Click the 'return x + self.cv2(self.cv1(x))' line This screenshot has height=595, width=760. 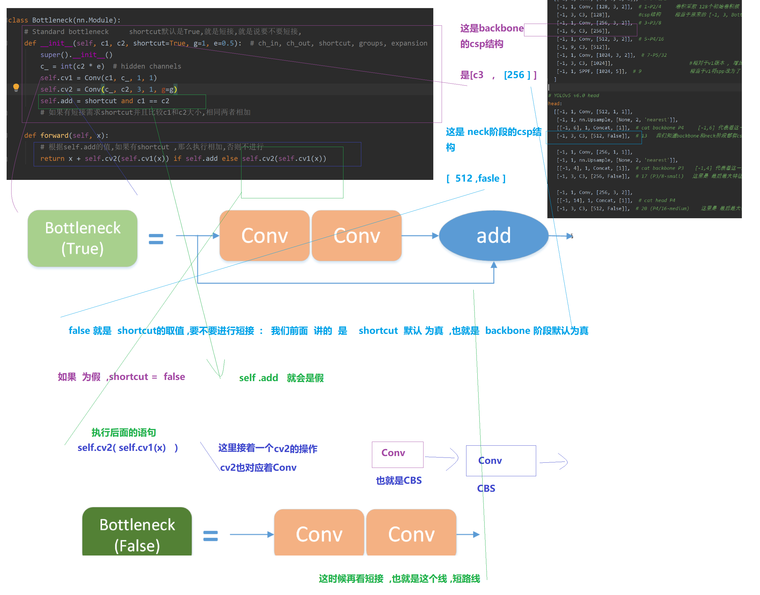click(183, 158)
